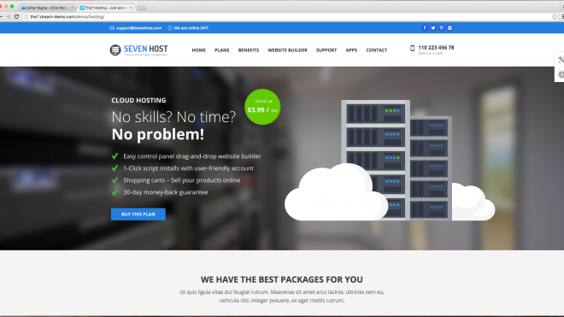Select APPS in the navigation
This screenshot has height=317, width=564.
[351, 50]
